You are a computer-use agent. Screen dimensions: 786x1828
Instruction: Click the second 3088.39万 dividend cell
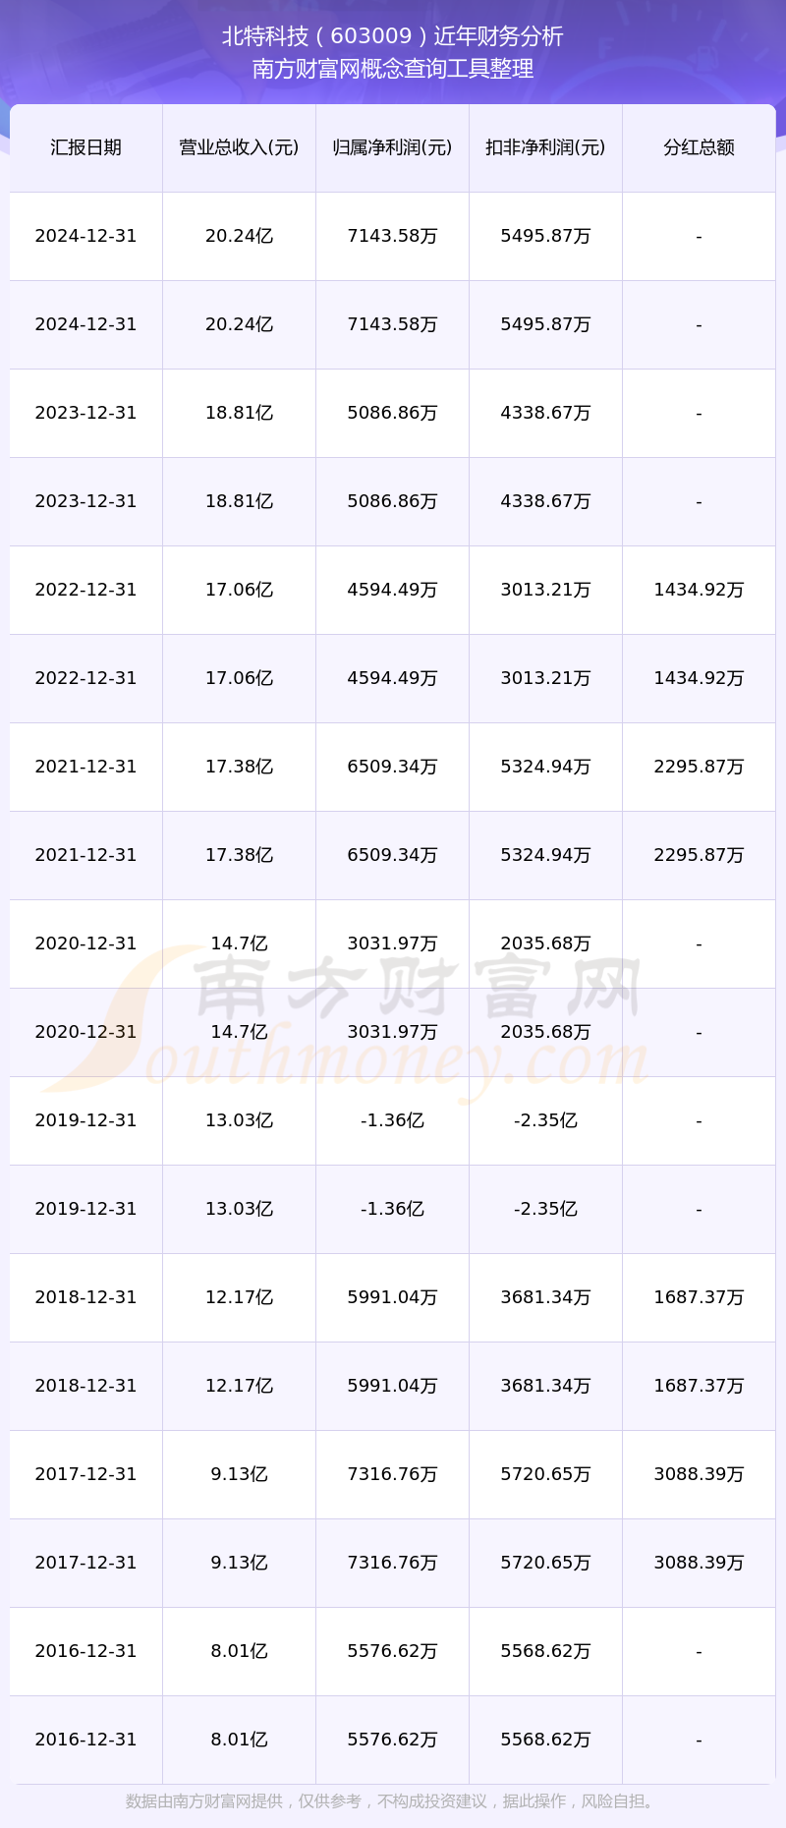[699, 1563]
